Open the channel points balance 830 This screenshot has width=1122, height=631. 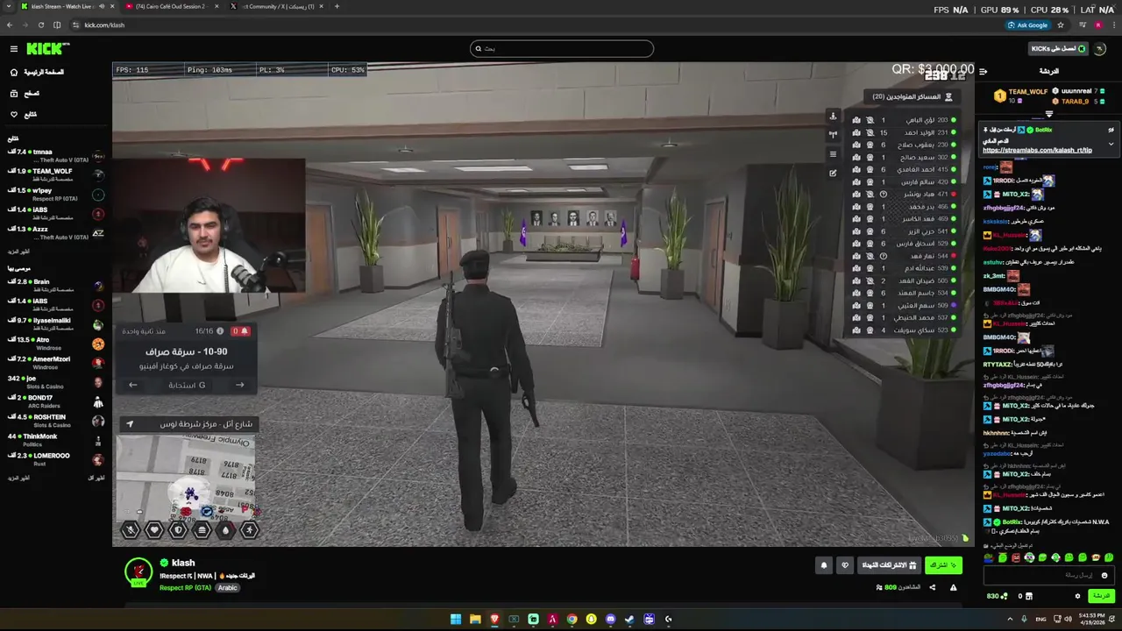point(998,596)
